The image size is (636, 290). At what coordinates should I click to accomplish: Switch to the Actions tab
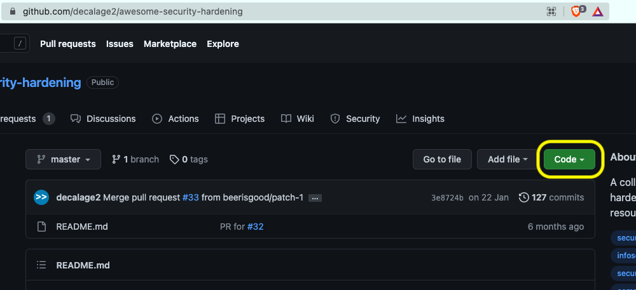coord(176,119)
